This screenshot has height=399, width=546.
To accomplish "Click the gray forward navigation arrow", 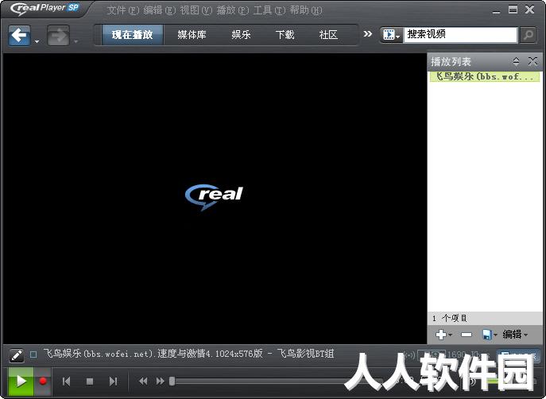I will click(x=58, y=35).
